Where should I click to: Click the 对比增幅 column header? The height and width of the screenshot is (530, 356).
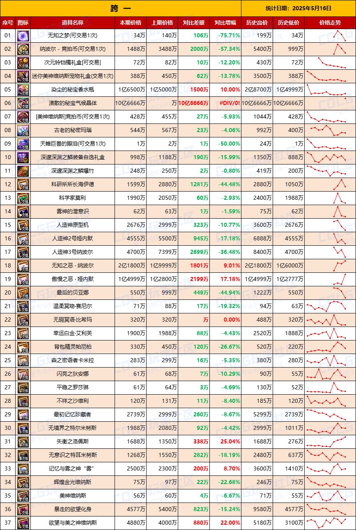tap(225, 23)
